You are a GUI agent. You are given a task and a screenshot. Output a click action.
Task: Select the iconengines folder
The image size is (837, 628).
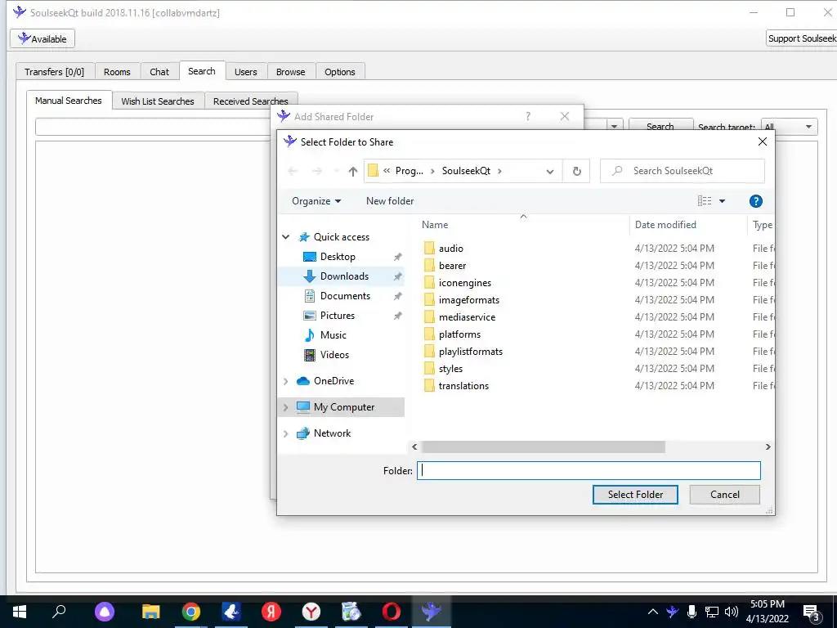(x=464, y=282)
